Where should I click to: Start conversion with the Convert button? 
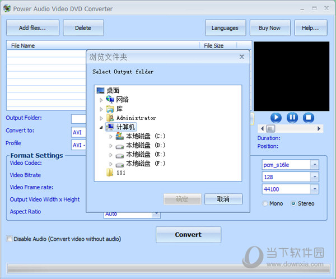[188, 235]
